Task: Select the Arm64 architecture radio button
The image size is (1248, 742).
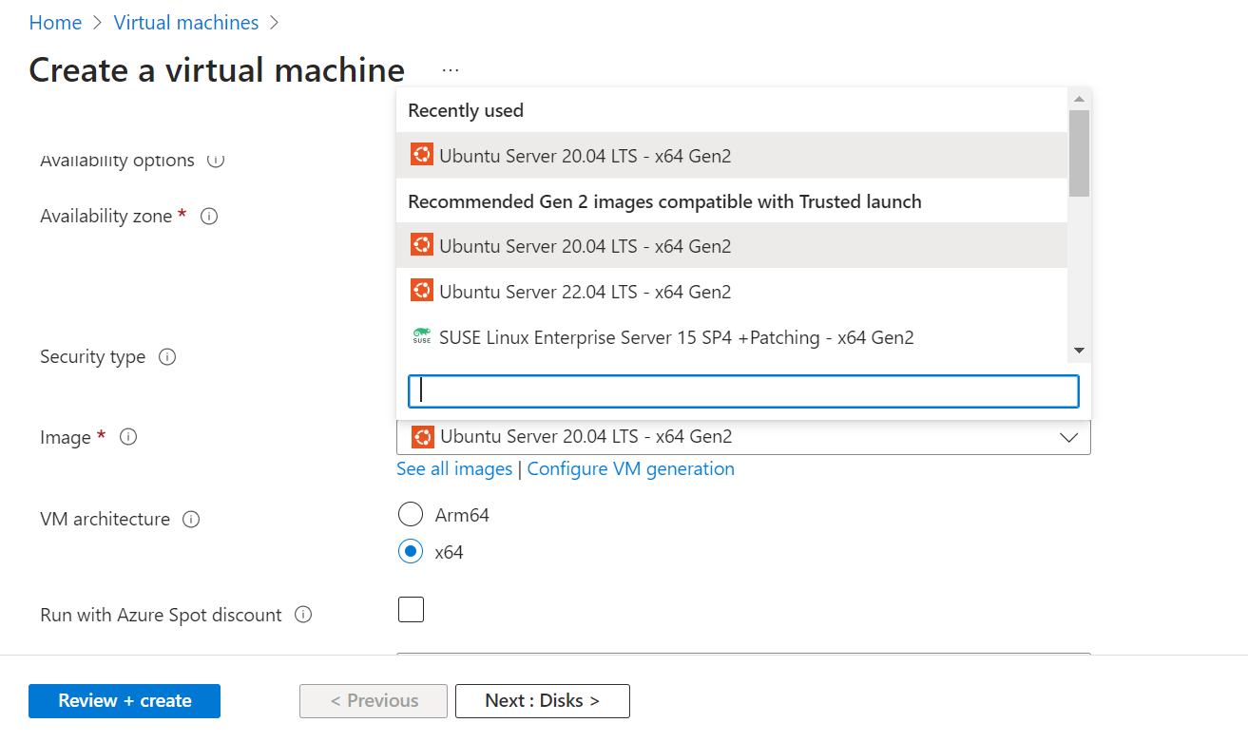Action: [410, 514]
